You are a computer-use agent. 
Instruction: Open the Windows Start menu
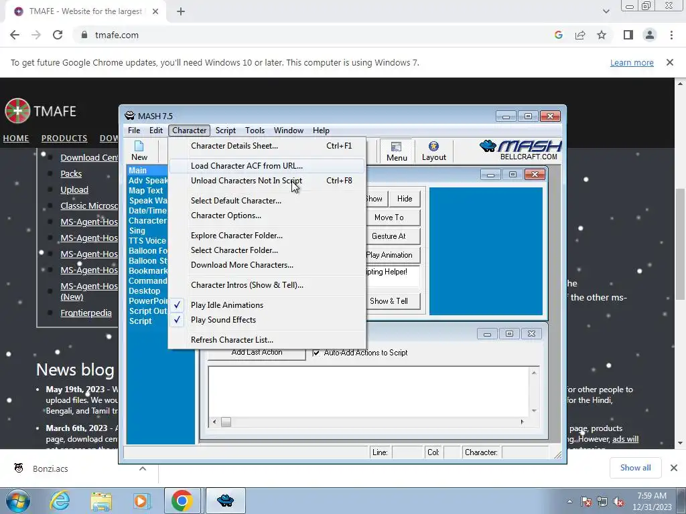(18, 501)
